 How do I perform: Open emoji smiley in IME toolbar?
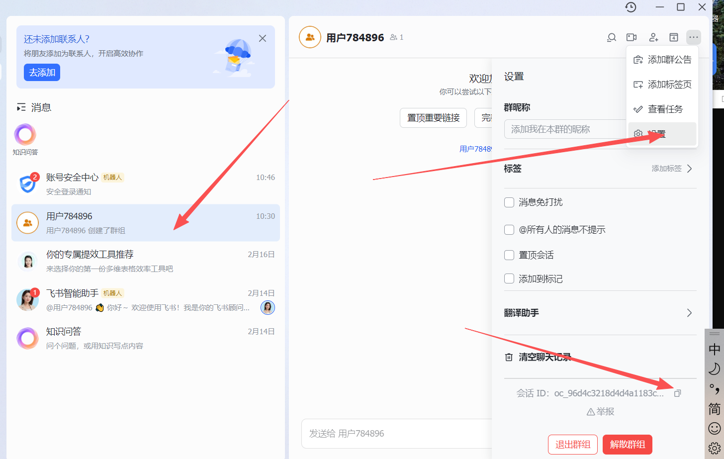tap(715, 428)
